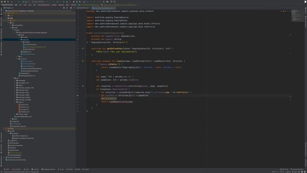307x173 pixels.
Task: Open the Layout Inspector
Action: 297,169
